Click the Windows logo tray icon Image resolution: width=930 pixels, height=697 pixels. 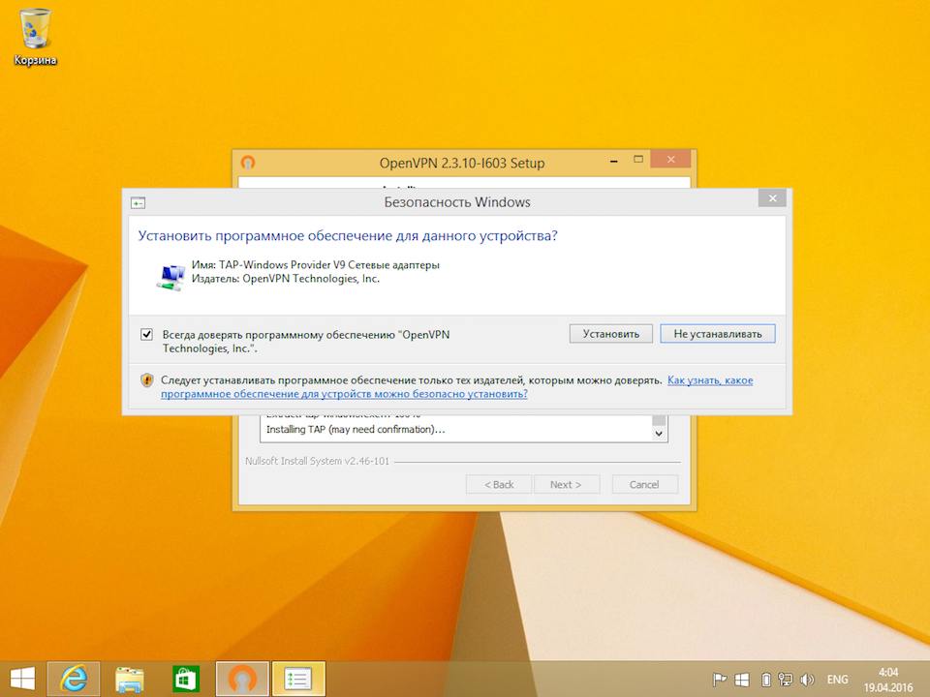(x=742, y=680)
